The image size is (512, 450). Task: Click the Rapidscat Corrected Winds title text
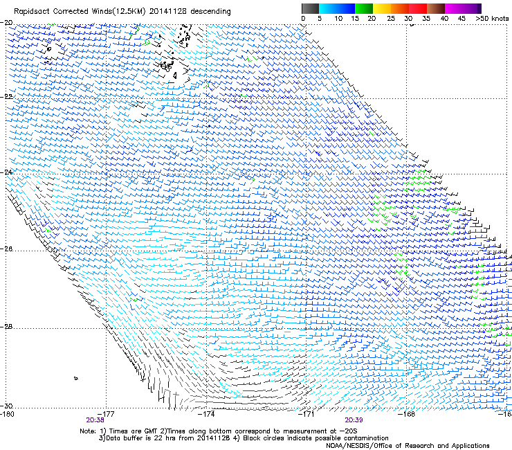pyautogui.click(x=122, y=11)
